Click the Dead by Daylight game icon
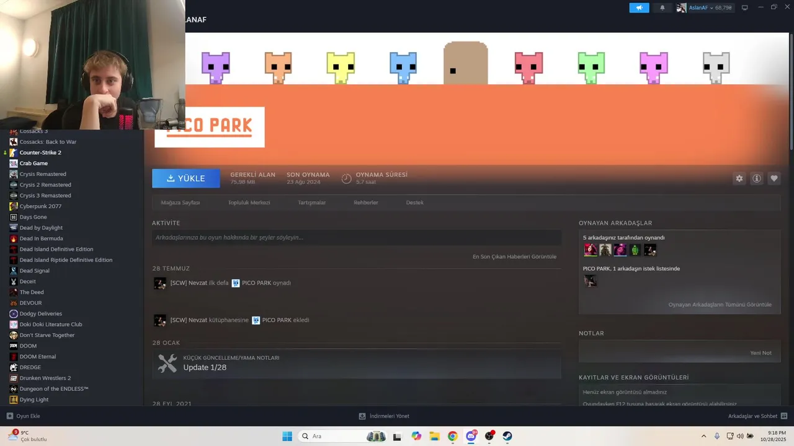 click(x=14, y=228)
